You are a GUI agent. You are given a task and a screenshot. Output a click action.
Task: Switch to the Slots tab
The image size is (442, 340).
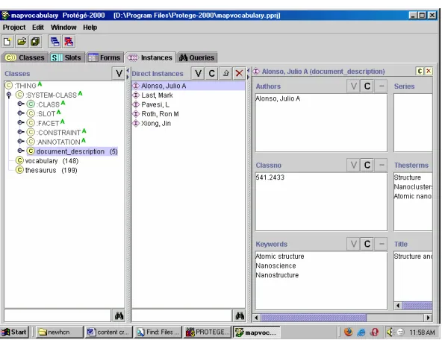pyautogui.click(x=66, y=57)
